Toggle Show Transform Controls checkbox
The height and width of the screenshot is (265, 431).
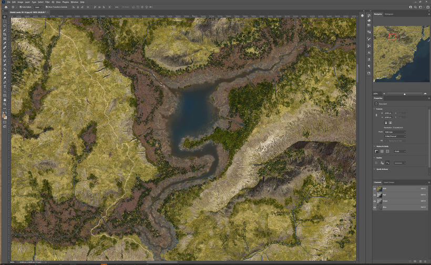[x=46, y=7]
